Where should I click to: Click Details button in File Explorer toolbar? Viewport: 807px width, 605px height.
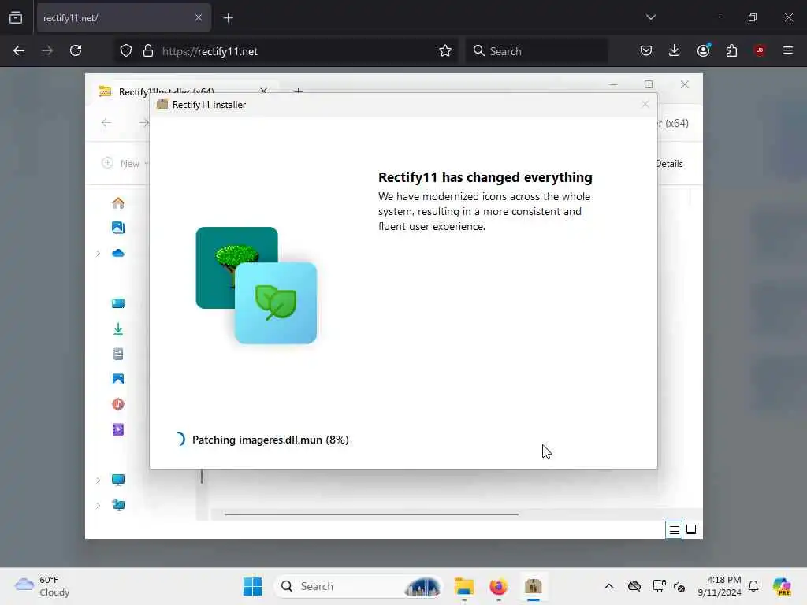coord(670,164)
